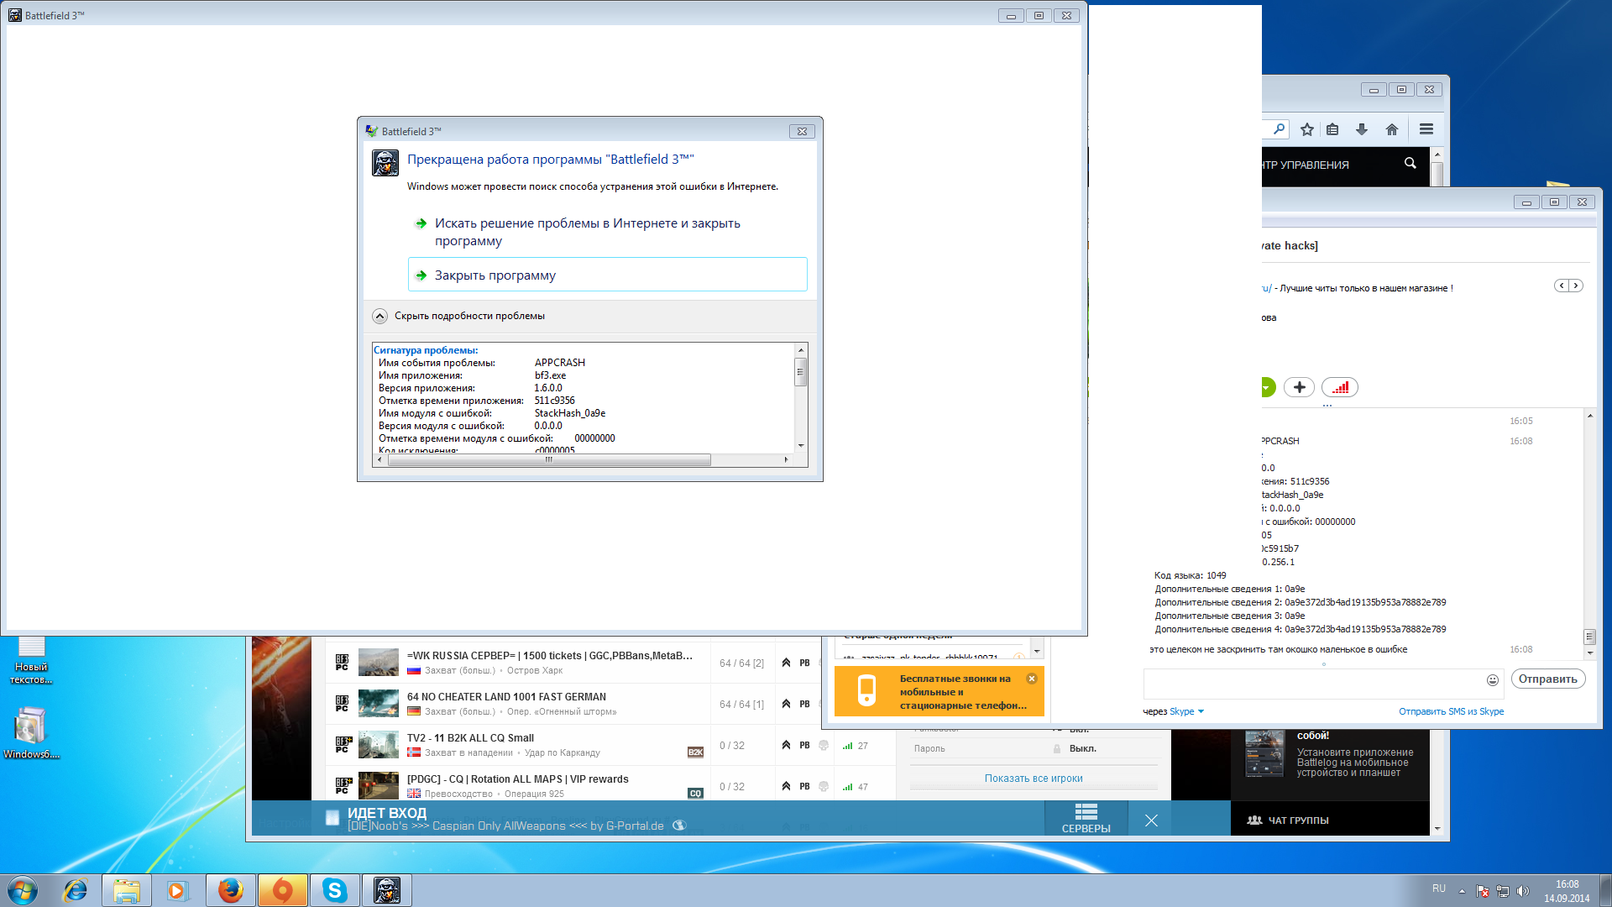Click the 'APPCRASH' value in problem signature

tap(560, 363)
